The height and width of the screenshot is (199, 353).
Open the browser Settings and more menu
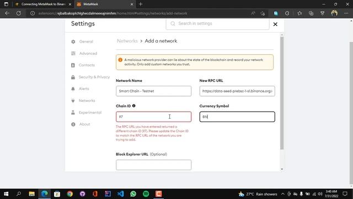pos(346,13)
